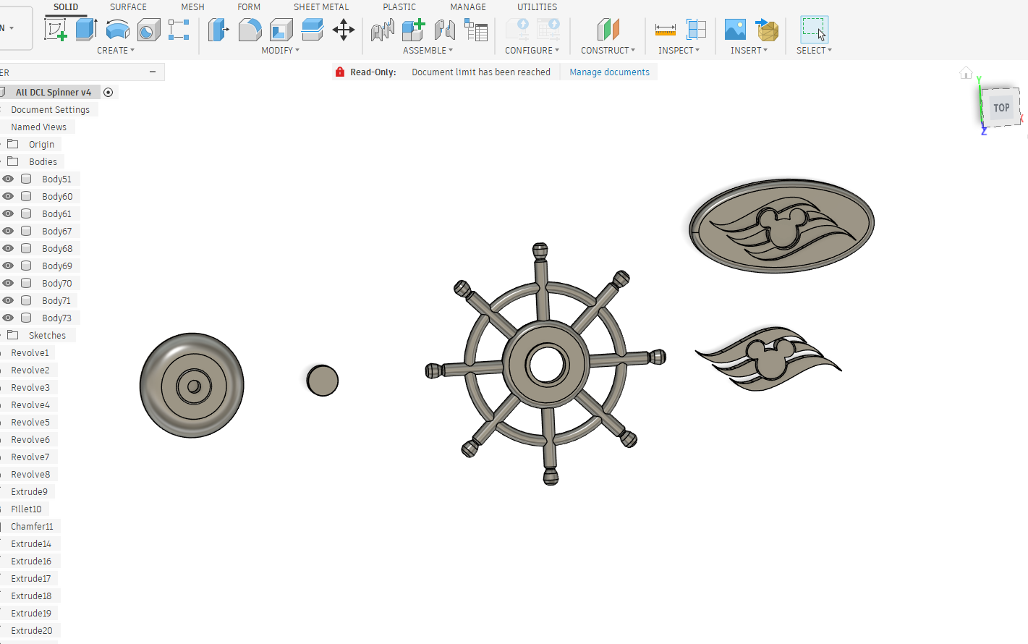Activate the Extrude tool
This screenshot has width=1028, height=644.
click(x=87, y=30)
